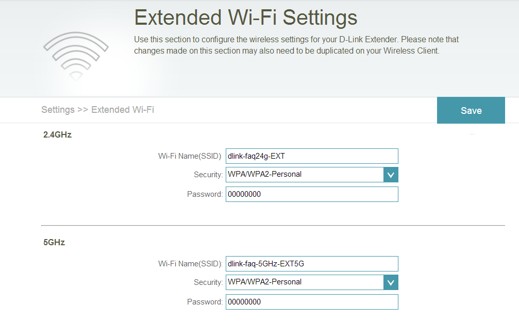The image size is (519, 322).
Task: Focus the 2.4GHz Wi-Fi Name field
Action: [312, 156]
